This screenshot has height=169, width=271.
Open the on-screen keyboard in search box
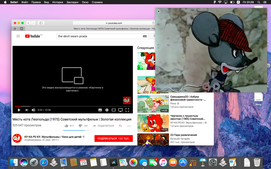point(145,36)
